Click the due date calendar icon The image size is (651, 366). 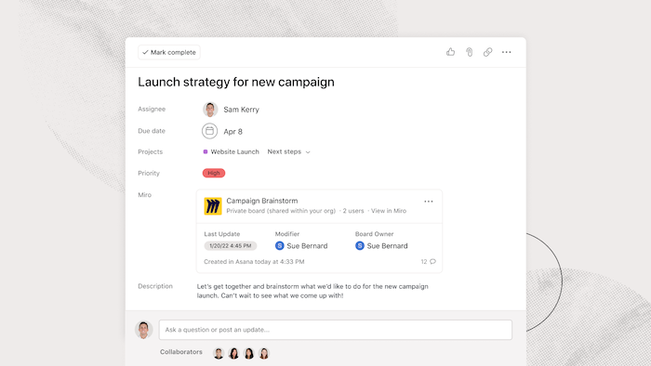pyautogui.click(x=209, y=131)
